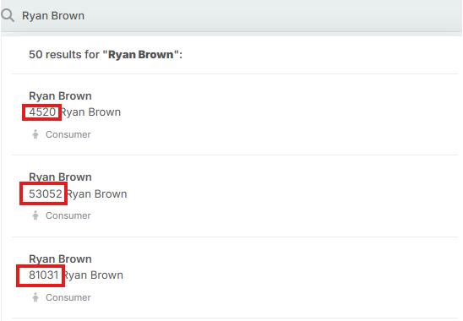Open third Ryan Brown result title
The image size is (463, 321).
pos(60,259)
